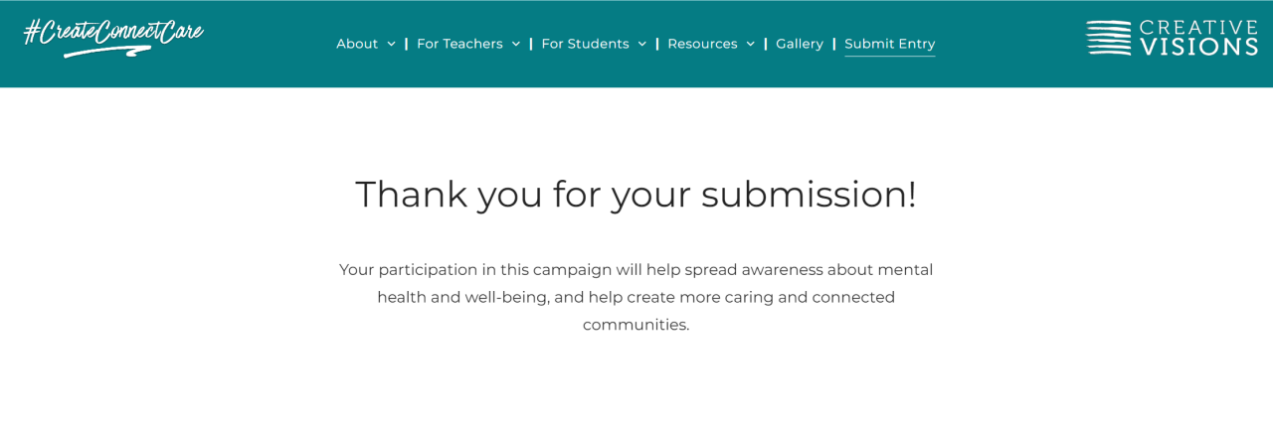This screenshot has width=1273, height=425.
Task: Choose the Resources menu label
Action: click(702, 44)
